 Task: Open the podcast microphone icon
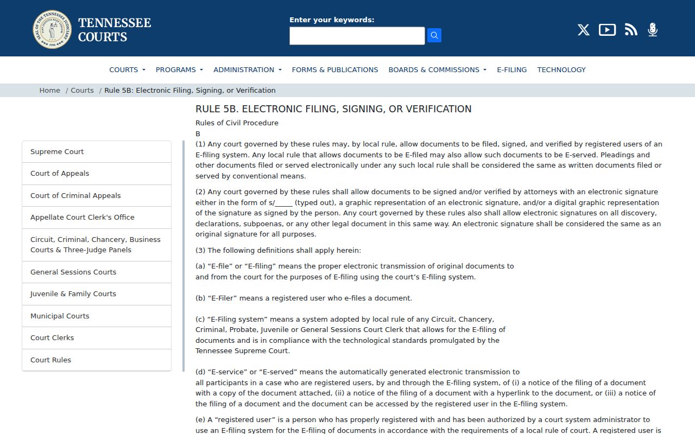[653, 30]
